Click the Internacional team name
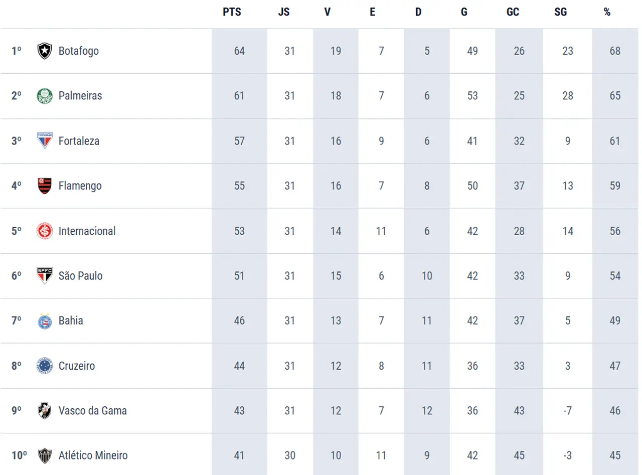 click(87, 231)
